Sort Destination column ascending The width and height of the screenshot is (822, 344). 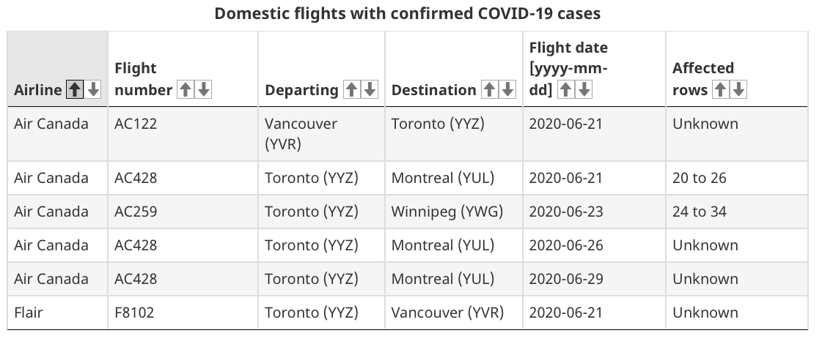coord(490,89)
